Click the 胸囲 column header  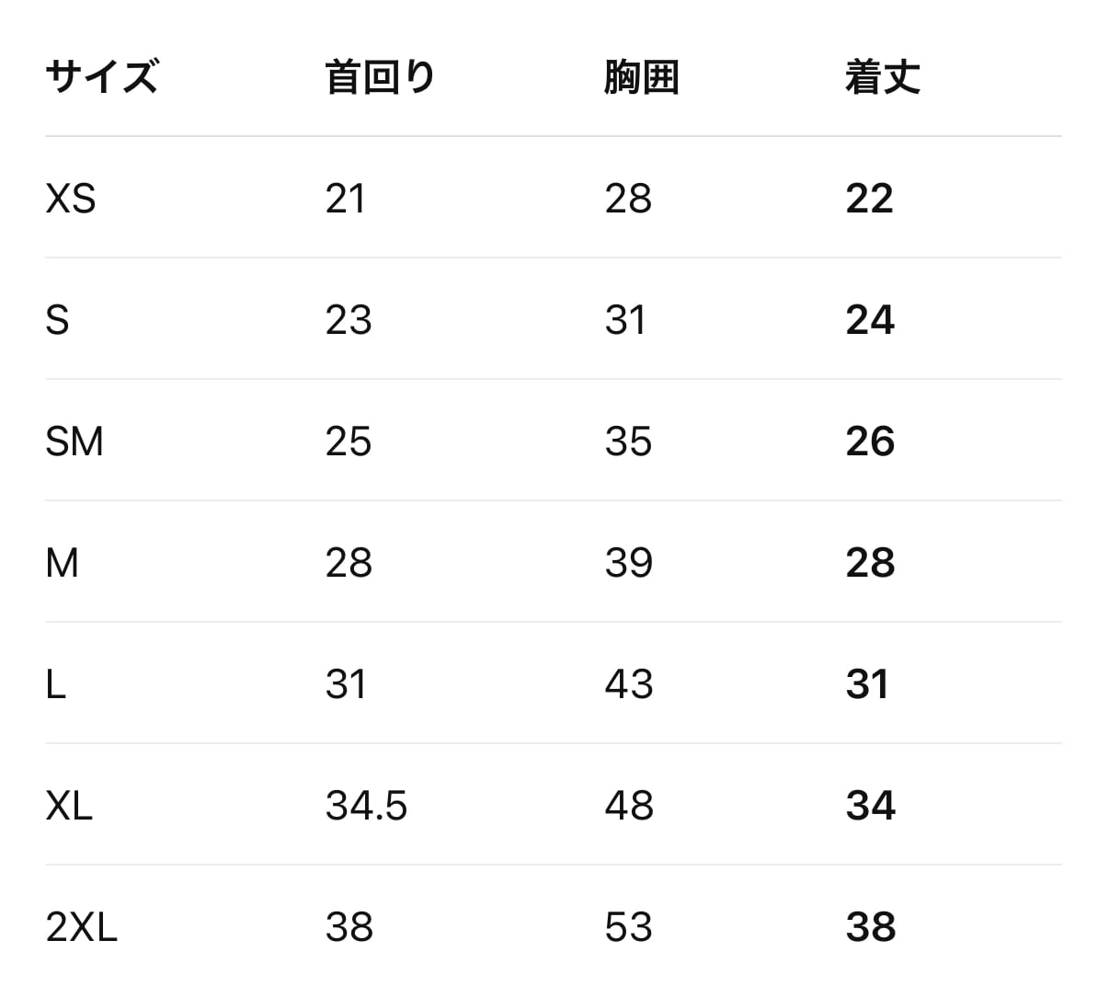[642, 76]
